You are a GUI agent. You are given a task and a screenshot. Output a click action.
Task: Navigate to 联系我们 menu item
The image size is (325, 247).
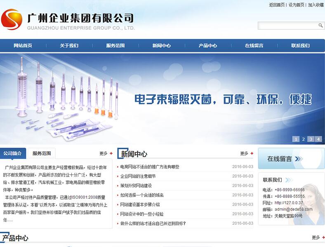tap(300, 46)
